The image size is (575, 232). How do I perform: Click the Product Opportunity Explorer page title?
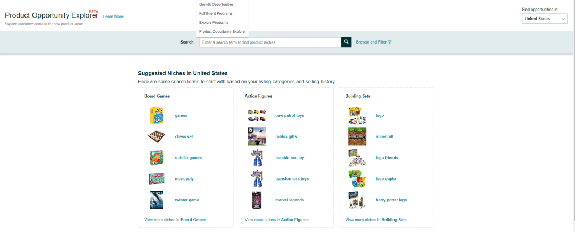click(51, 16)
